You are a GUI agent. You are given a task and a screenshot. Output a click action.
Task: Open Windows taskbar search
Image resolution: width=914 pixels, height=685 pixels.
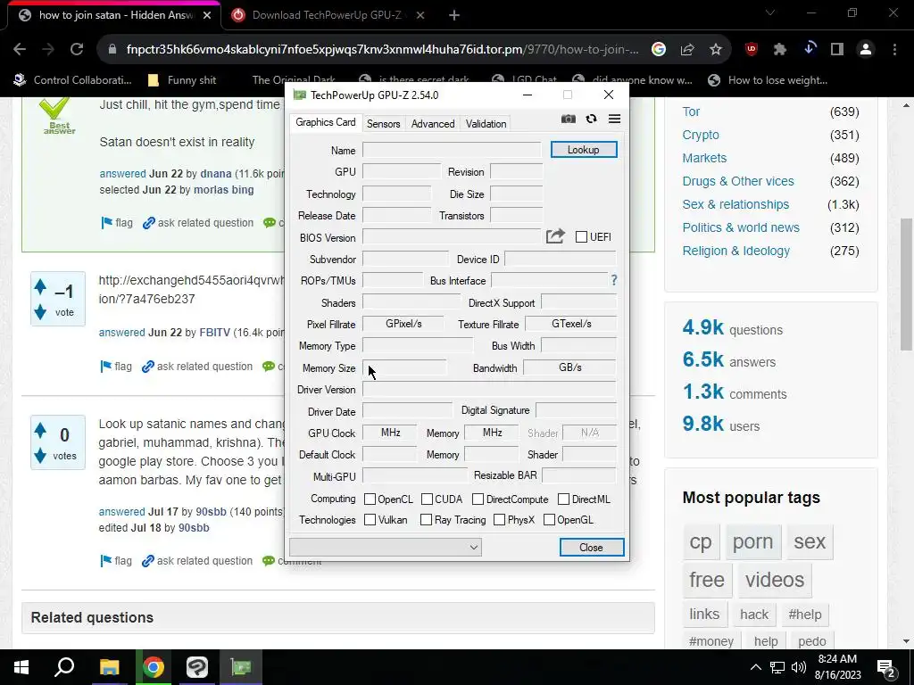pos(64,667)
